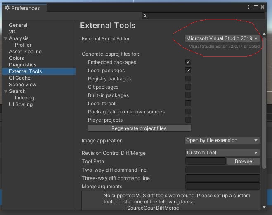The image size is (272, 215).
Task: Open the Indexing preferences
Action: 24,98
